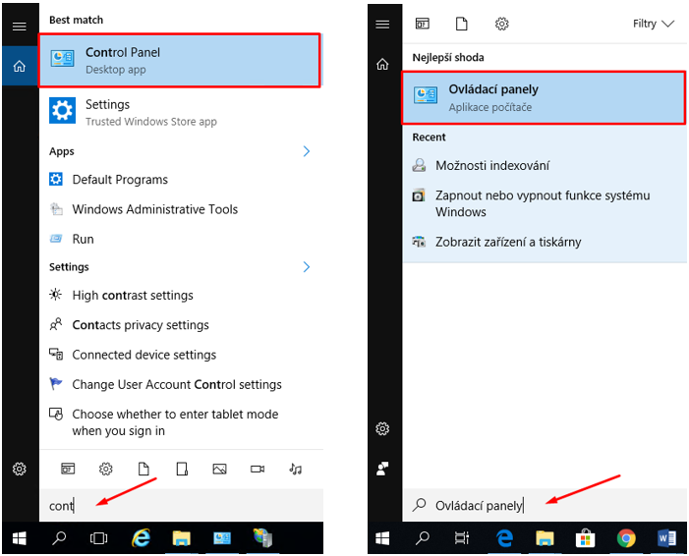
Task: Open Connected device settings result
Action: pos(180,355)
